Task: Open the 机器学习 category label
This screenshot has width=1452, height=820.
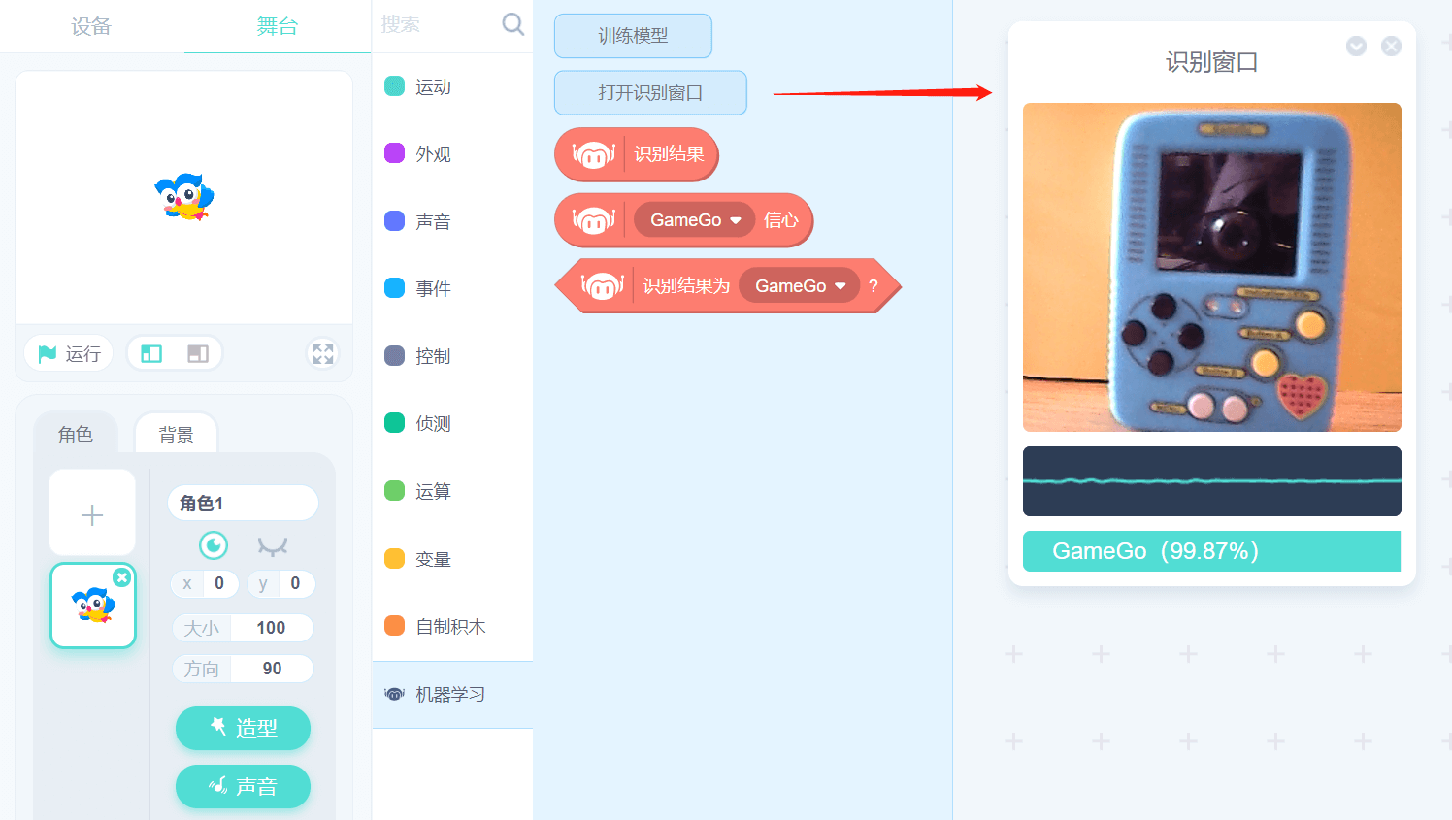Action: 450,694
